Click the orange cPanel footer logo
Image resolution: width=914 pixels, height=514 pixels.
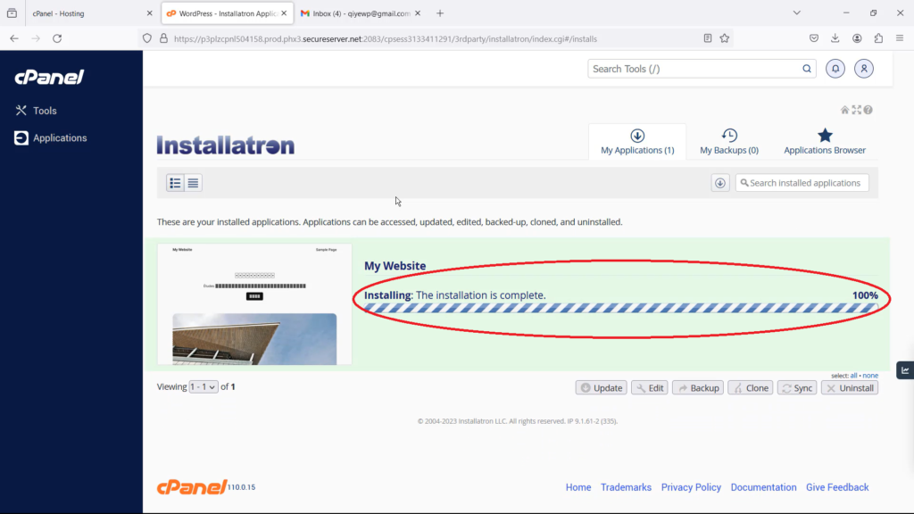pyautogui.click(x=192, y=486)
